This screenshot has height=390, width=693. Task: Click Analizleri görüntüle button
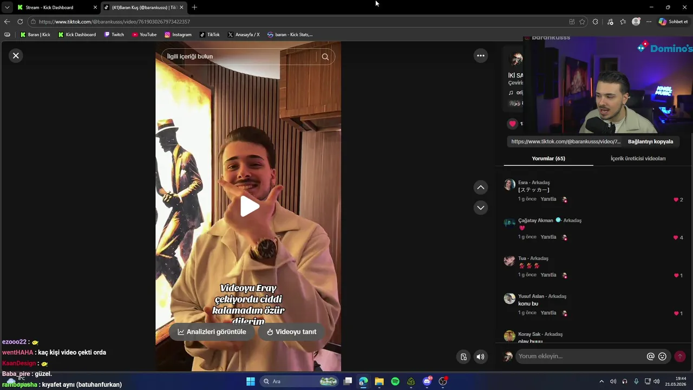pos(212,331)
